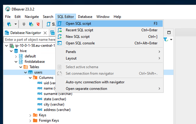Select the name column
Screen dimensions: 196x124
pos(49,88)
